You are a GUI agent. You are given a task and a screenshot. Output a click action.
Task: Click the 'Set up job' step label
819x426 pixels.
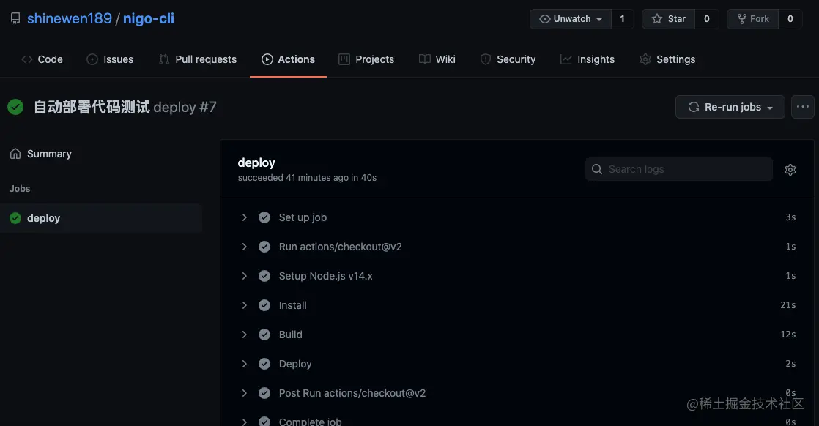click(x=303, y=217)
